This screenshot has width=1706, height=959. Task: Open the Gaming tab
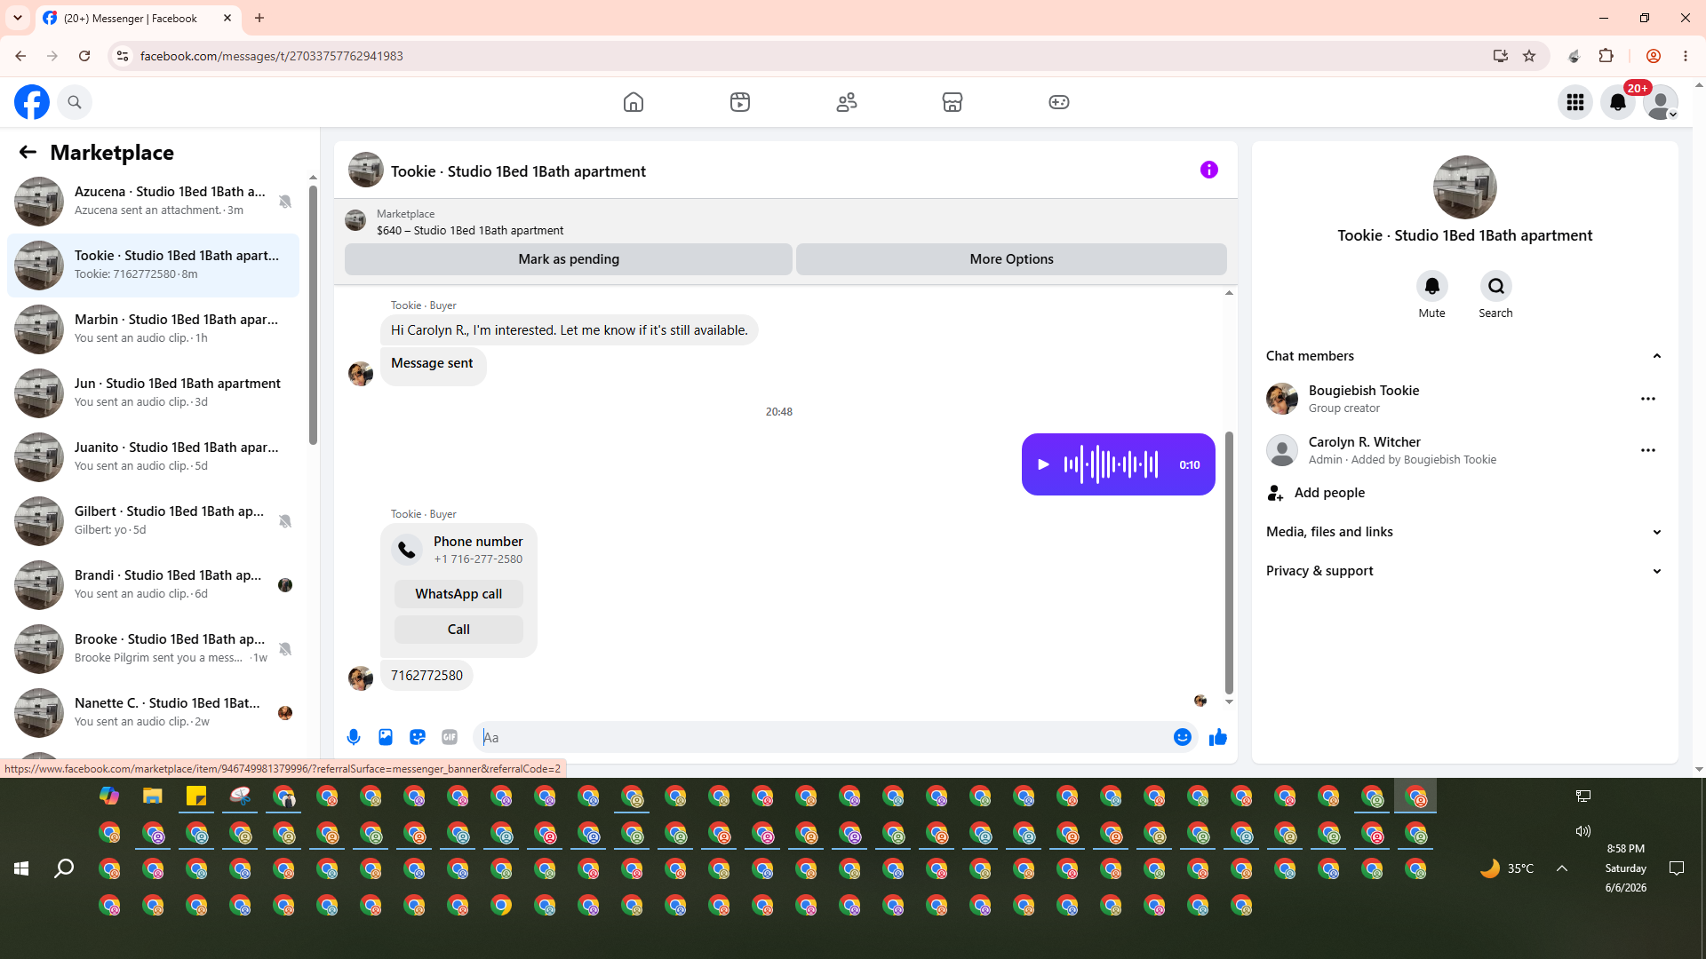pos(1059,102)
